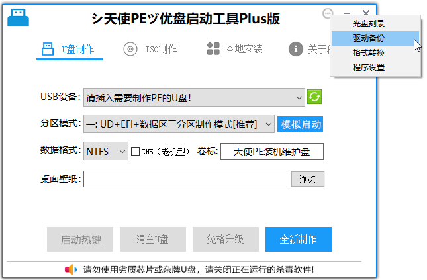The height and width of the screenshot is (280, 427).
Task: Click the speaker announcement icon at bottom
Action: coord(71,269)
